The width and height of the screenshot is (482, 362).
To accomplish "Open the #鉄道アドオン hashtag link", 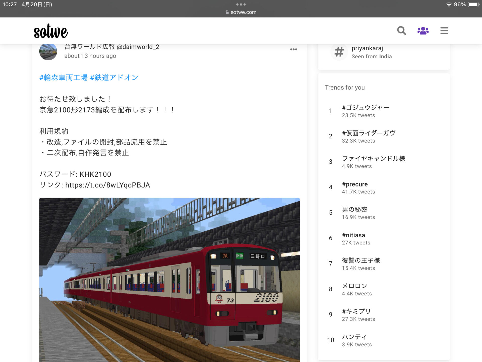I will (114, 78).
